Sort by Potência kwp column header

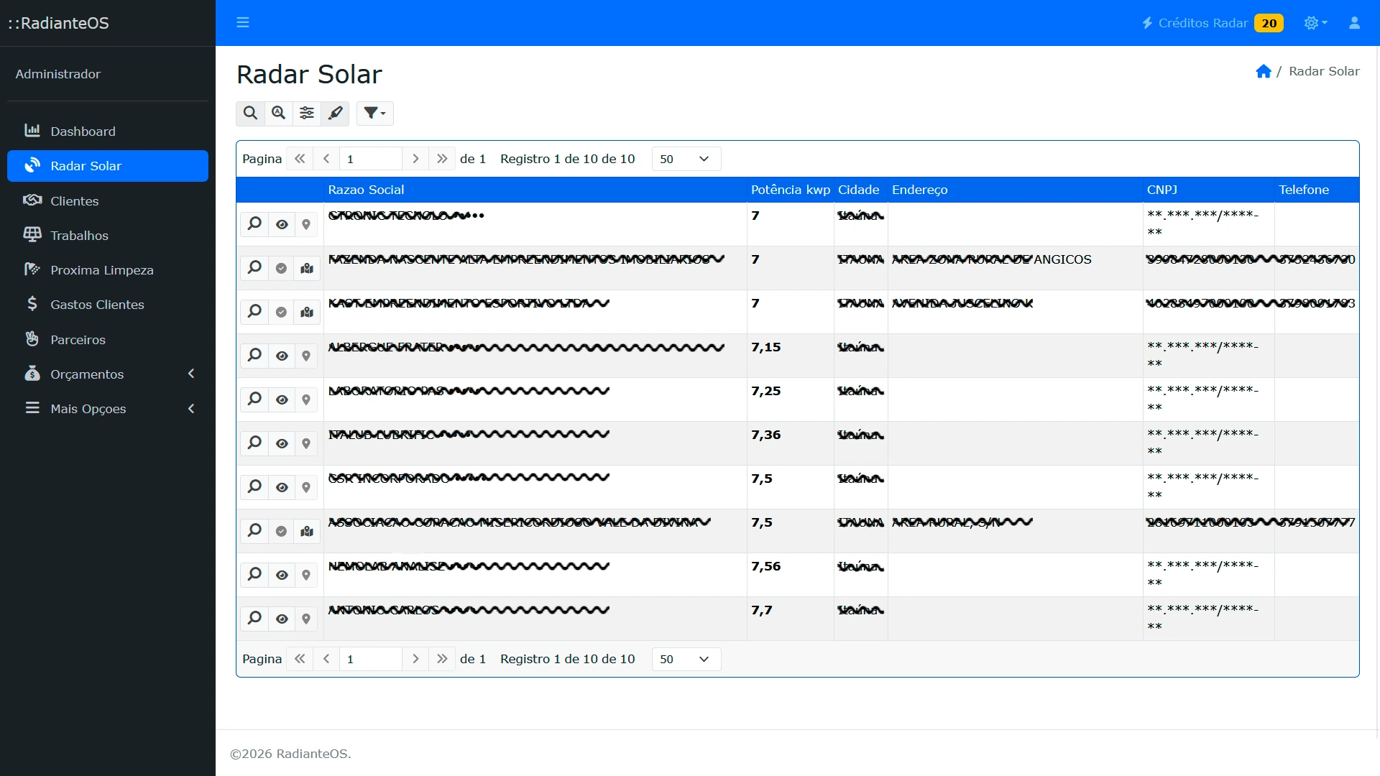[790, 190]
